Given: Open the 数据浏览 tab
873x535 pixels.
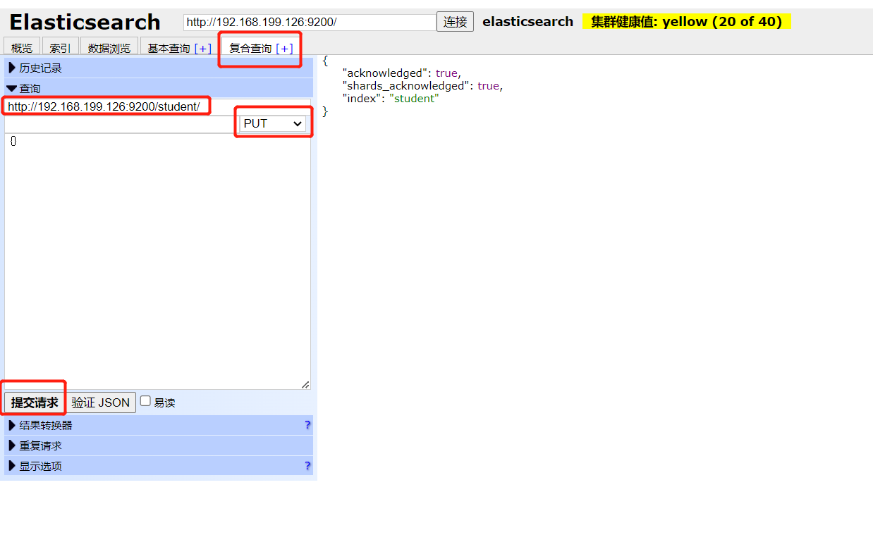Looking at the screenshot, I should tap(109, 48).
